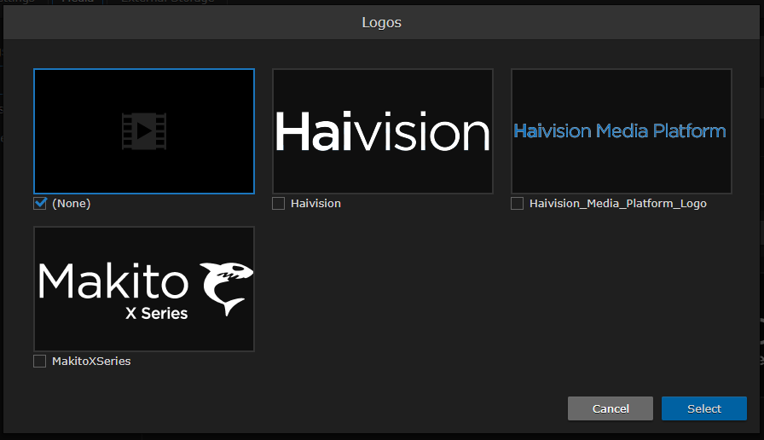Click the shark icon in Makito logo
Screen dimensions: 764x440
pyautogui.click(x=226, y=287)
